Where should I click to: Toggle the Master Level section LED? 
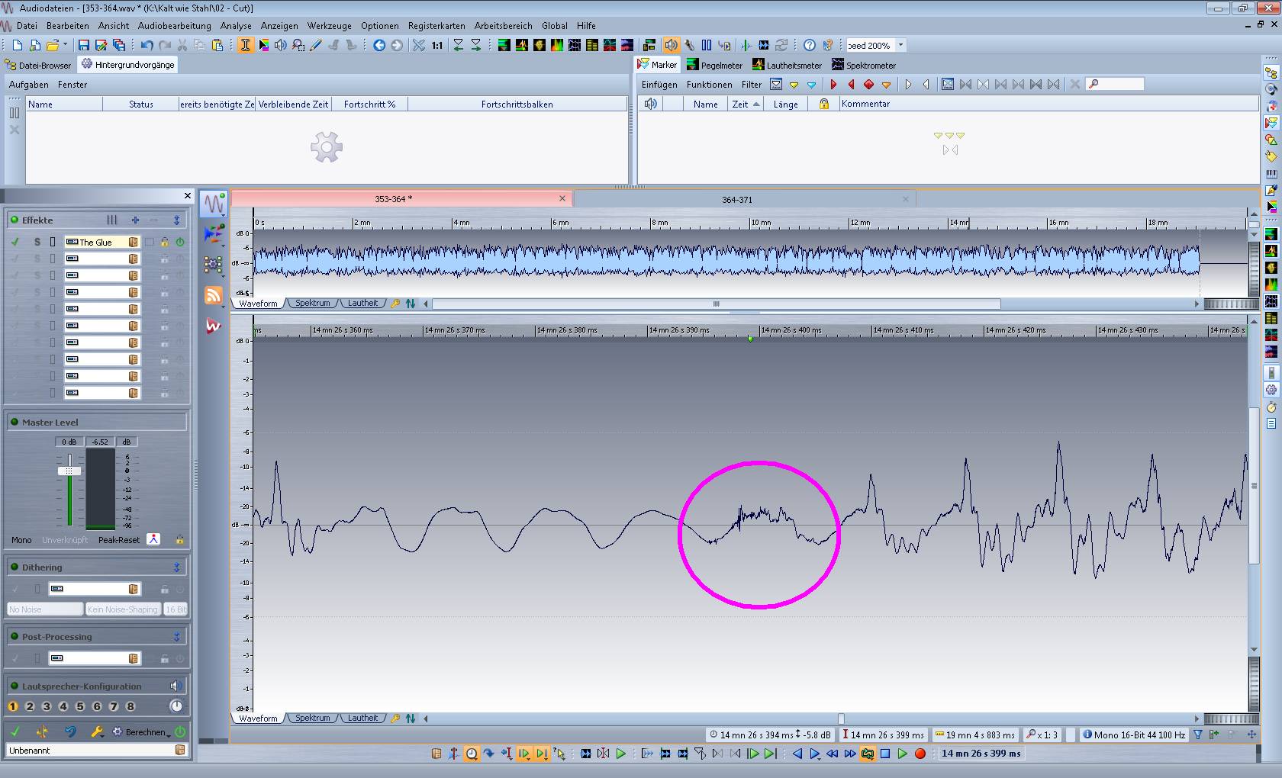click(x=14, y=423)
